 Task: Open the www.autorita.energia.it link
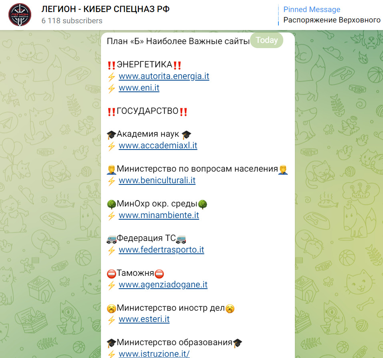pyautogui.click(x=164, y=76)
